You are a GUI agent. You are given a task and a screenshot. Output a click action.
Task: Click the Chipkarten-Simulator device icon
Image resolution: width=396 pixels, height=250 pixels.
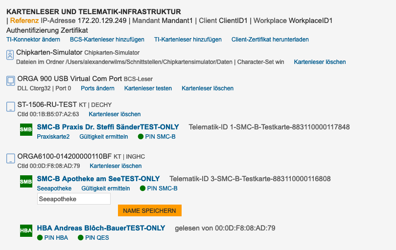click(10, 55)
